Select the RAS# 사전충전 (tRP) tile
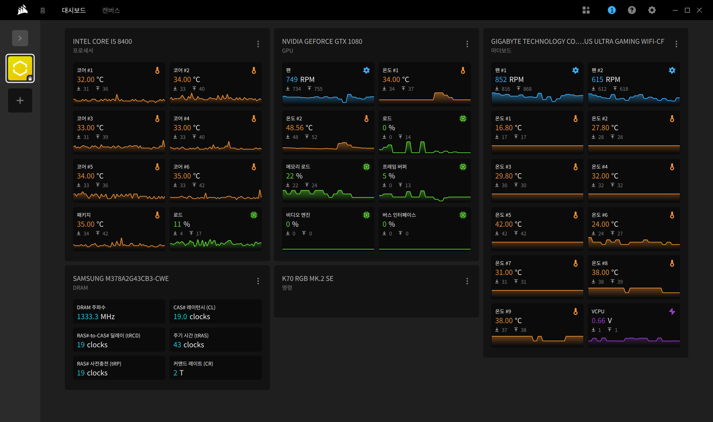Viewport: 713px width, 422px height. [x=119, y=368]
